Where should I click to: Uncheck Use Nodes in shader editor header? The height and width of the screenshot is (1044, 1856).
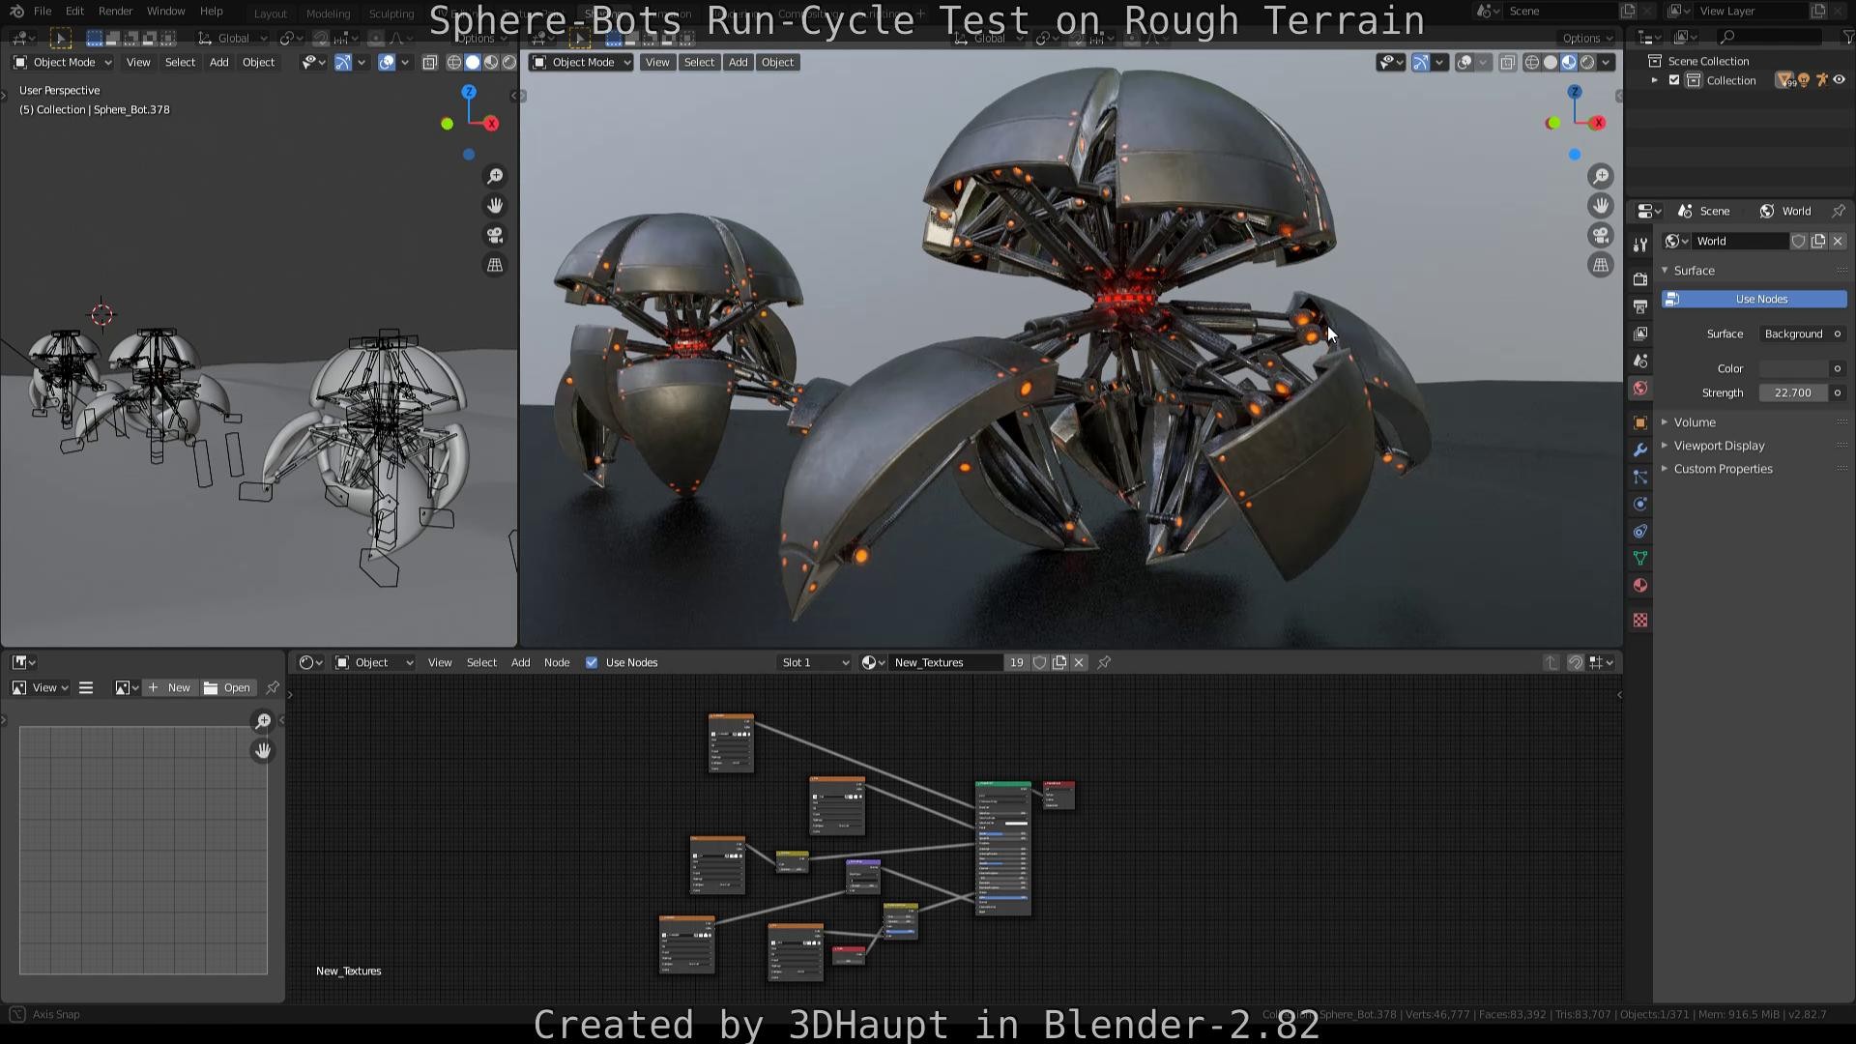coord(592,662)
